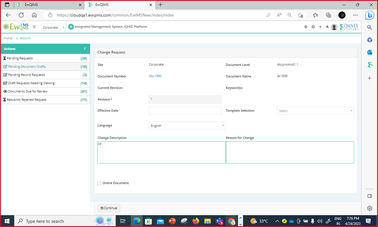
Task: Go back using browser back arrow
Action: (x=8, y=15)
